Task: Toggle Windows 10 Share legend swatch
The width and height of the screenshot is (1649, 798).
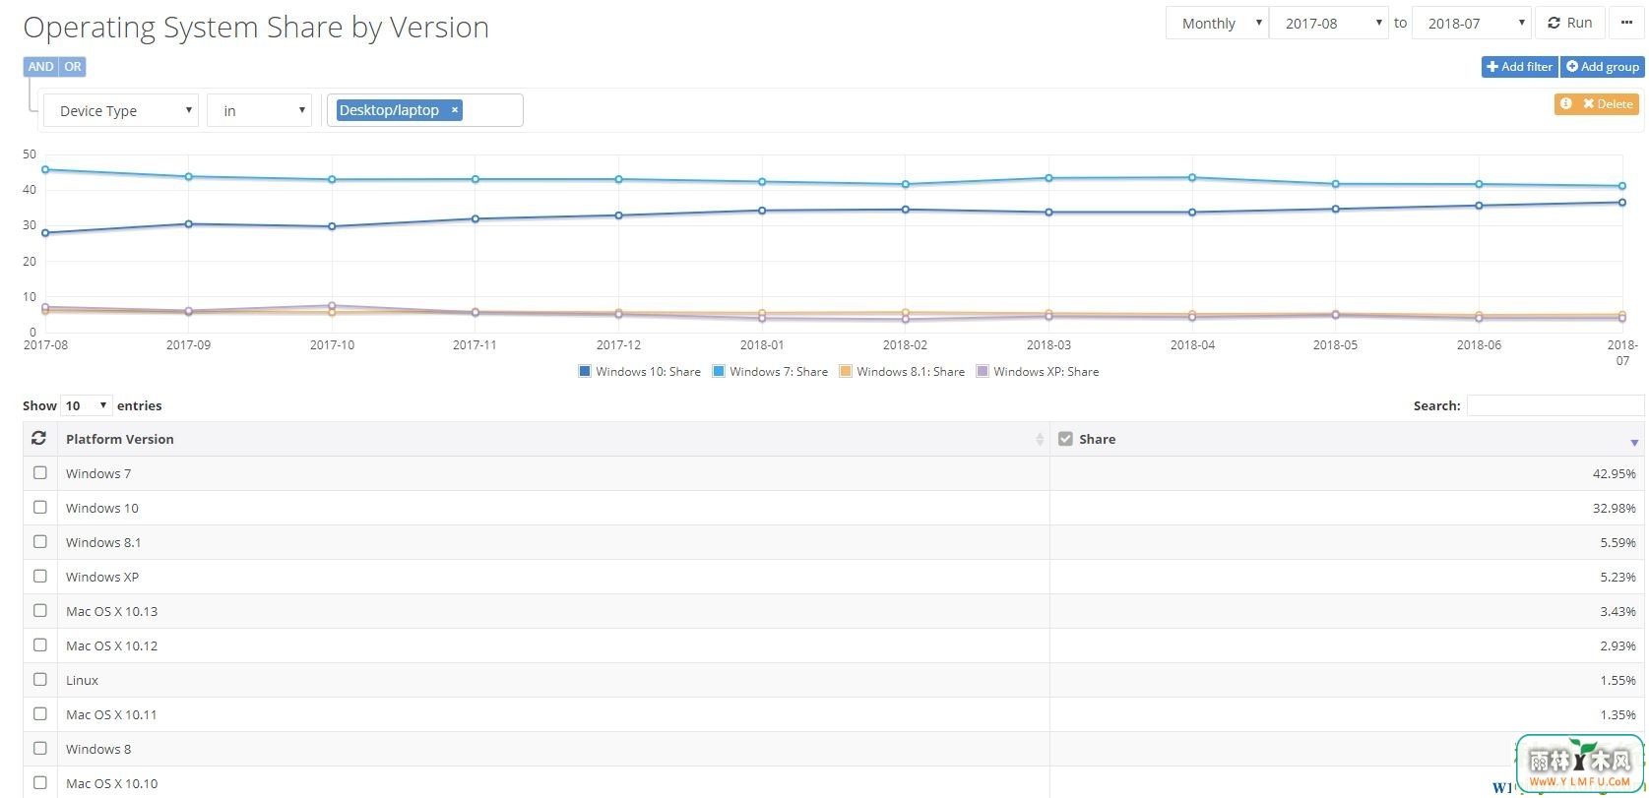Action: (x=585, y=372)
